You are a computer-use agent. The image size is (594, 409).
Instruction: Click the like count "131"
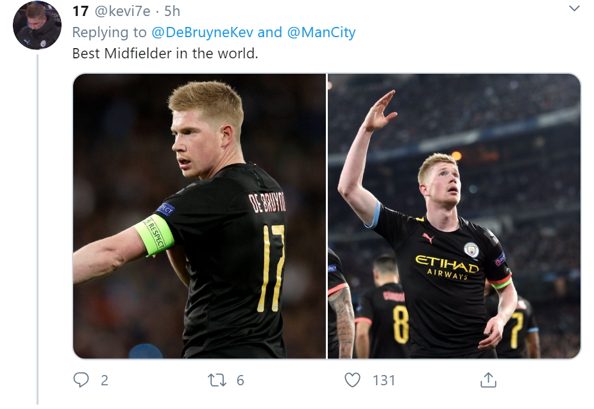pos(384,380)
